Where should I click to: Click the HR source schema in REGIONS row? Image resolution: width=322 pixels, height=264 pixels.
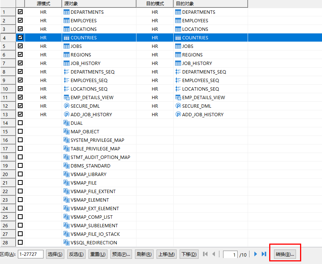pos(44,55)
